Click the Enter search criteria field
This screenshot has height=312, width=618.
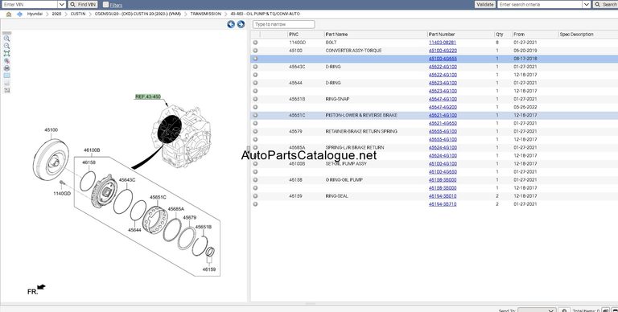540,4
